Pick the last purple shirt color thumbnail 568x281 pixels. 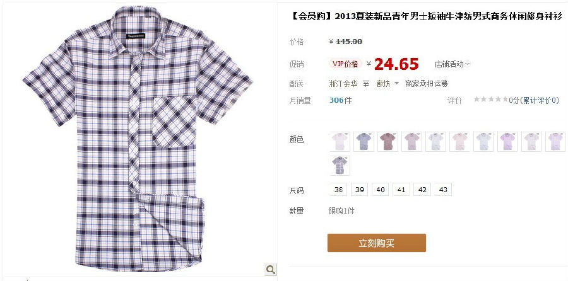click(555, 141)
